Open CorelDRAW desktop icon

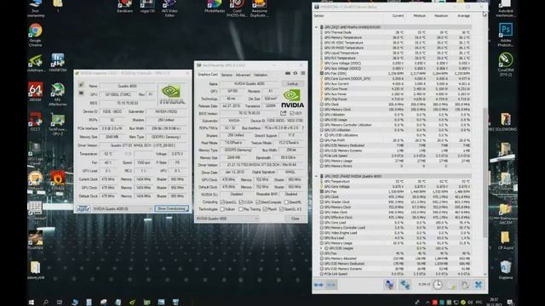click(x=505, y=65)
